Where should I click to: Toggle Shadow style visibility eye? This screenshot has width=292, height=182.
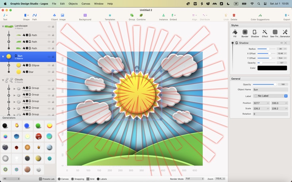click(281, 43)
